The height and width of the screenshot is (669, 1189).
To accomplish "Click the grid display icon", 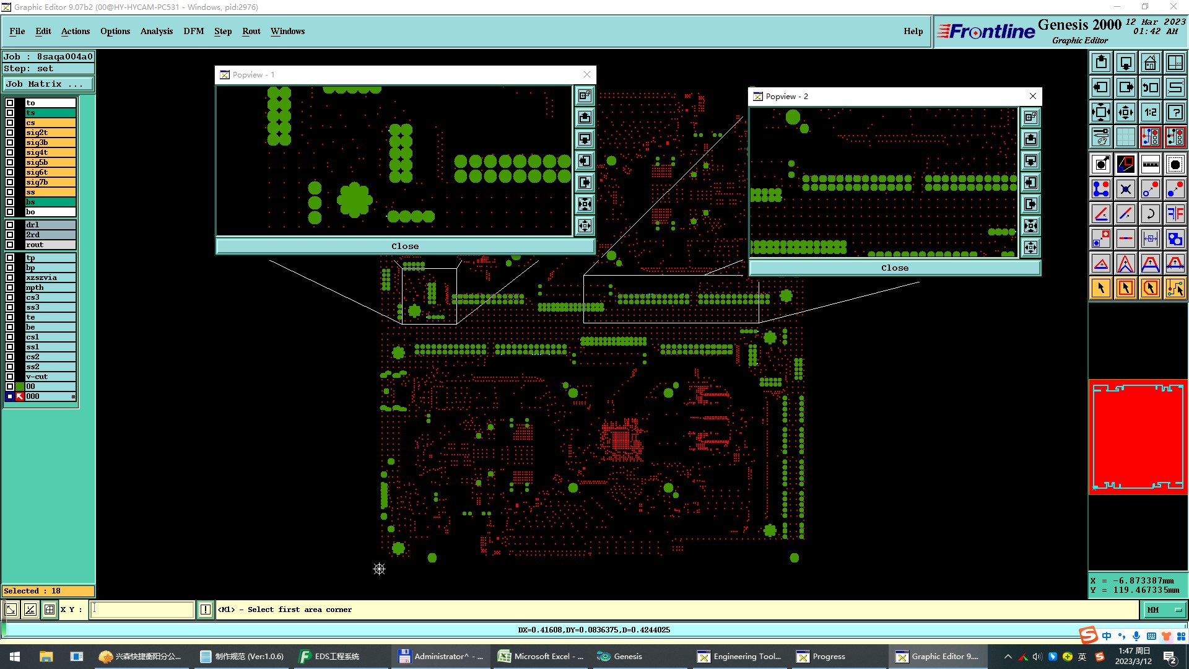I will (x=1125, y=137).
